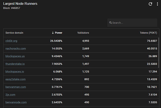This screenshot has width=161, height=108.
Task: Sort by Tokens (POKT) column
Action: coord(148,33)
